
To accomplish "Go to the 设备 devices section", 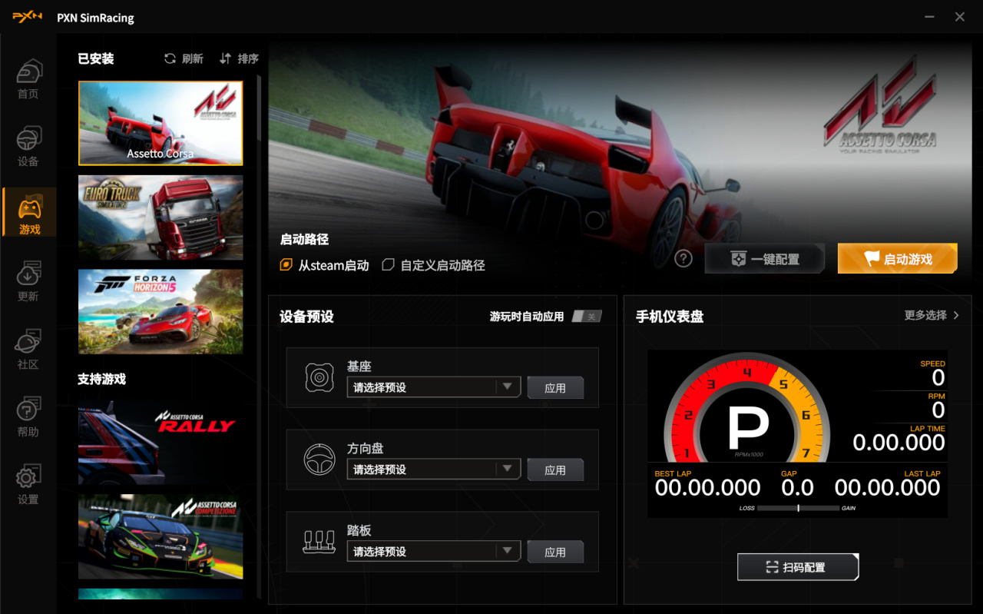I will (x=28, y=148).
